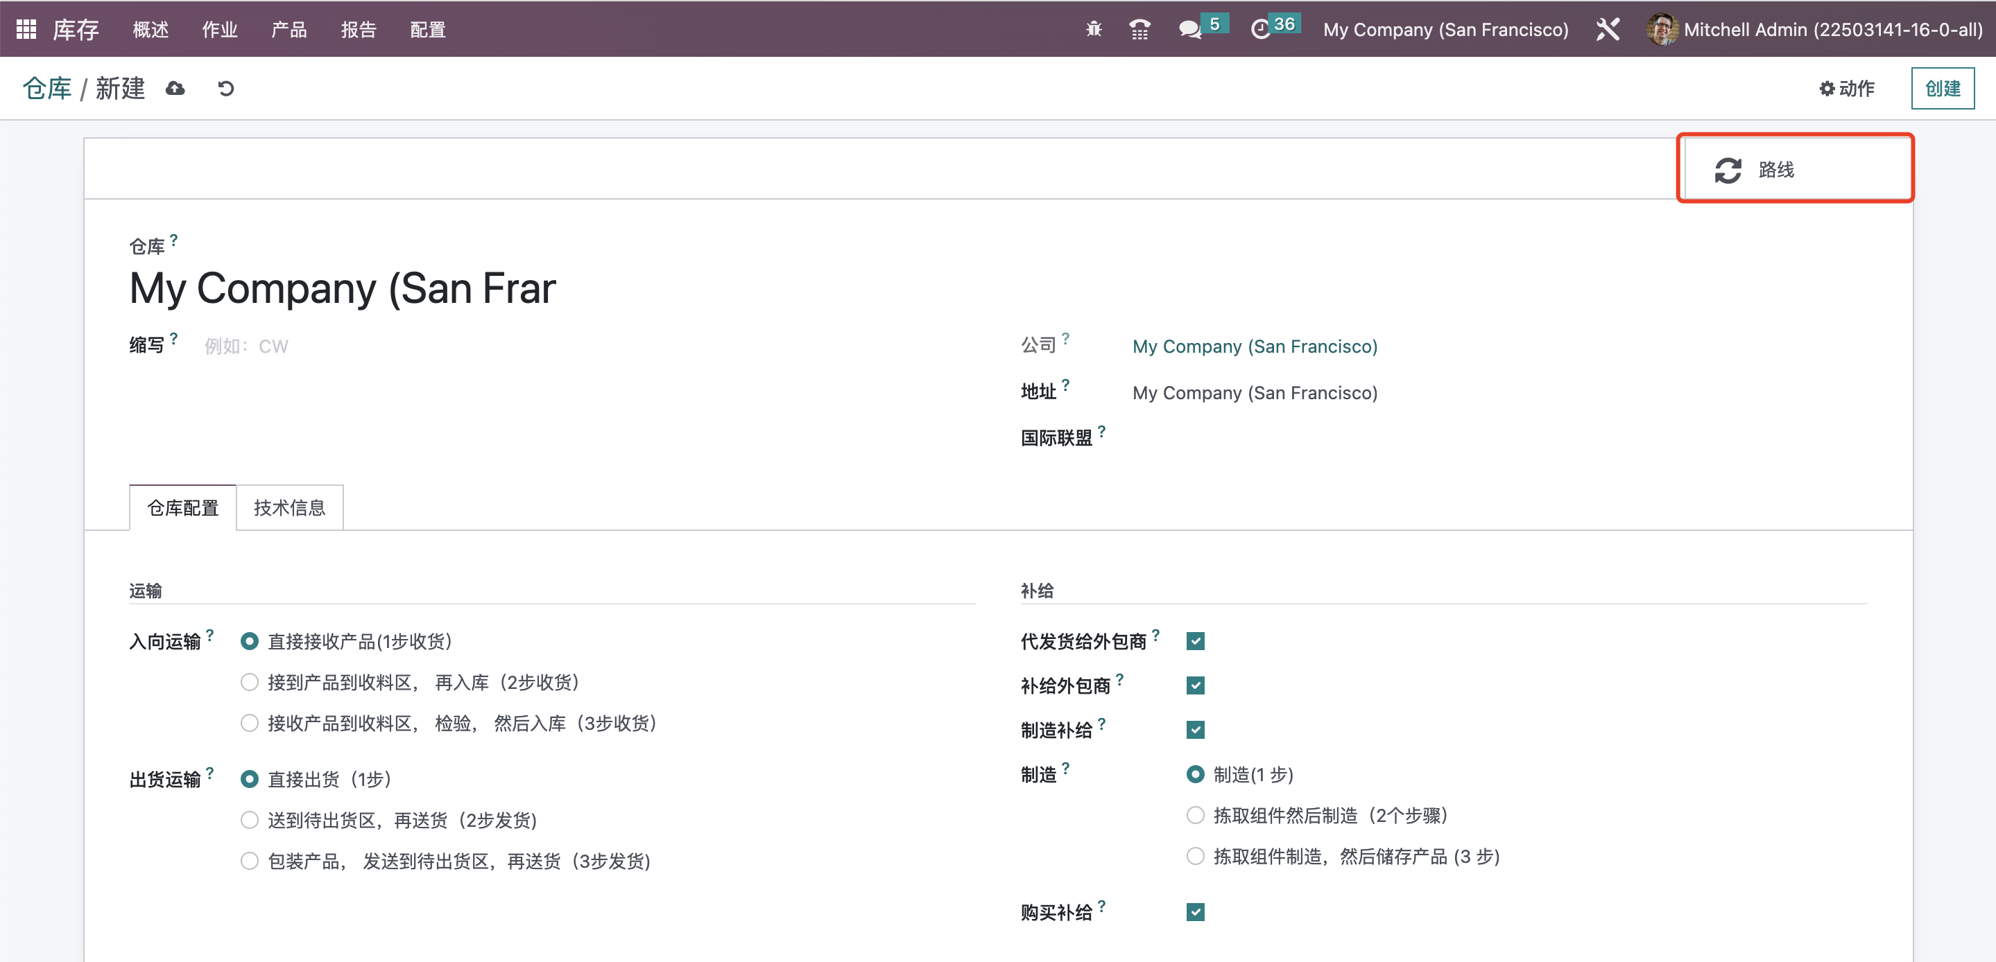The height and width of the screenshot is (962, 1996).
Task: Open the chat messages icon
Action: [1189, 29]
